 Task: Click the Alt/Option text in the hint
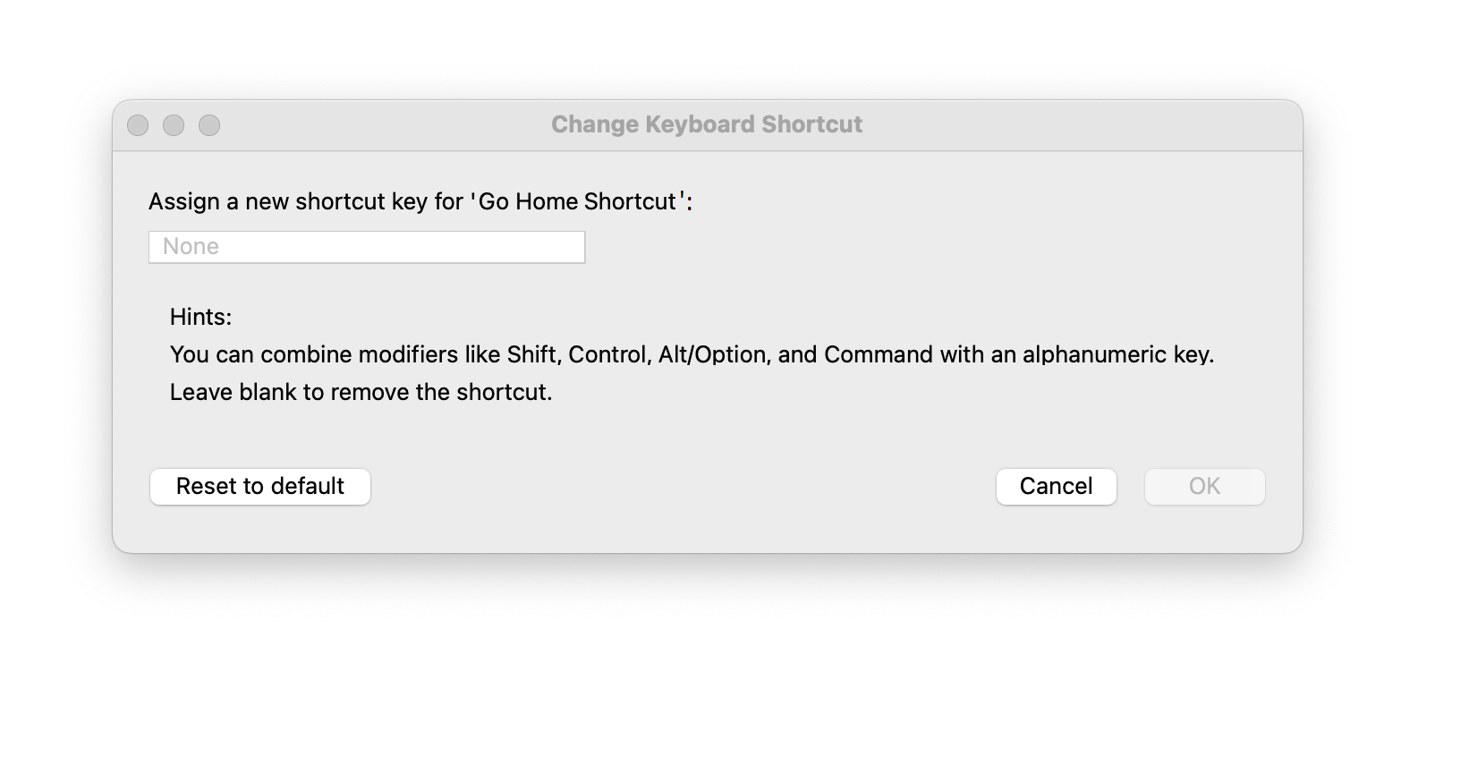pyautogui.click(x=712, y=354)
